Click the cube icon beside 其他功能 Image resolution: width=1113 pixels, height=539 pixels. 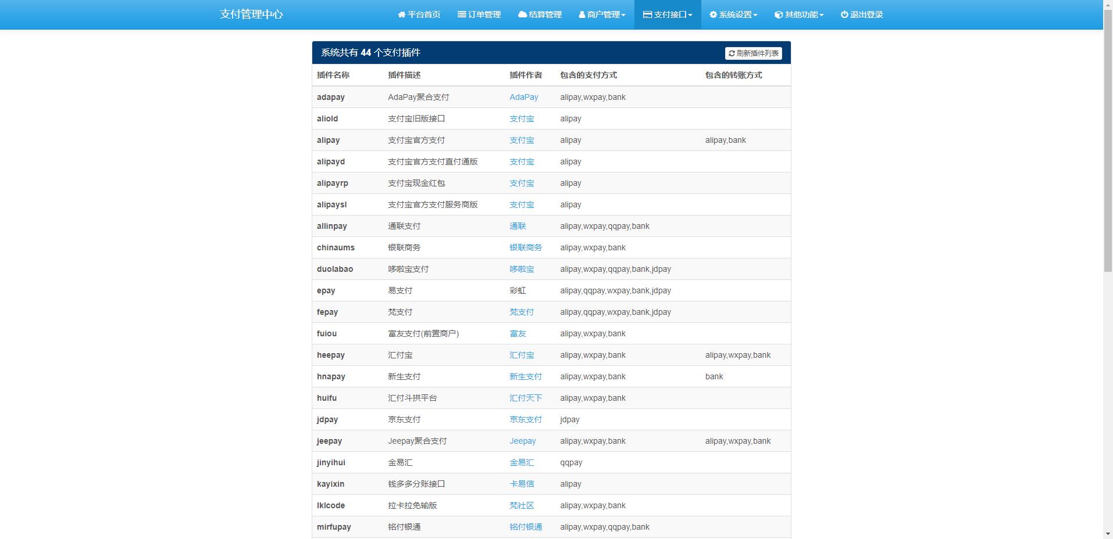point(779,15)
